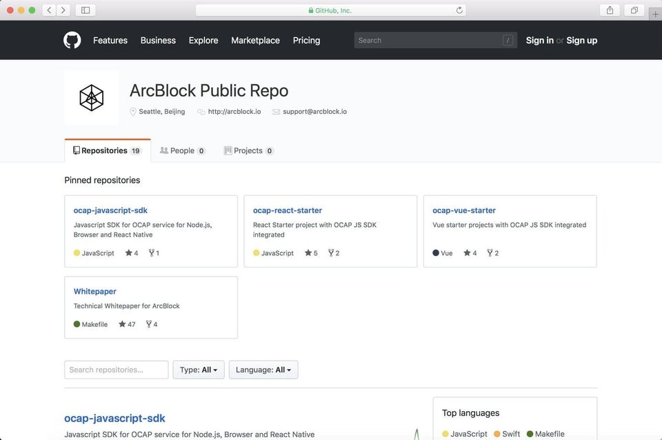662x440 pixels.
Task: Click the reload page icon
Action: tap(459, 10)
